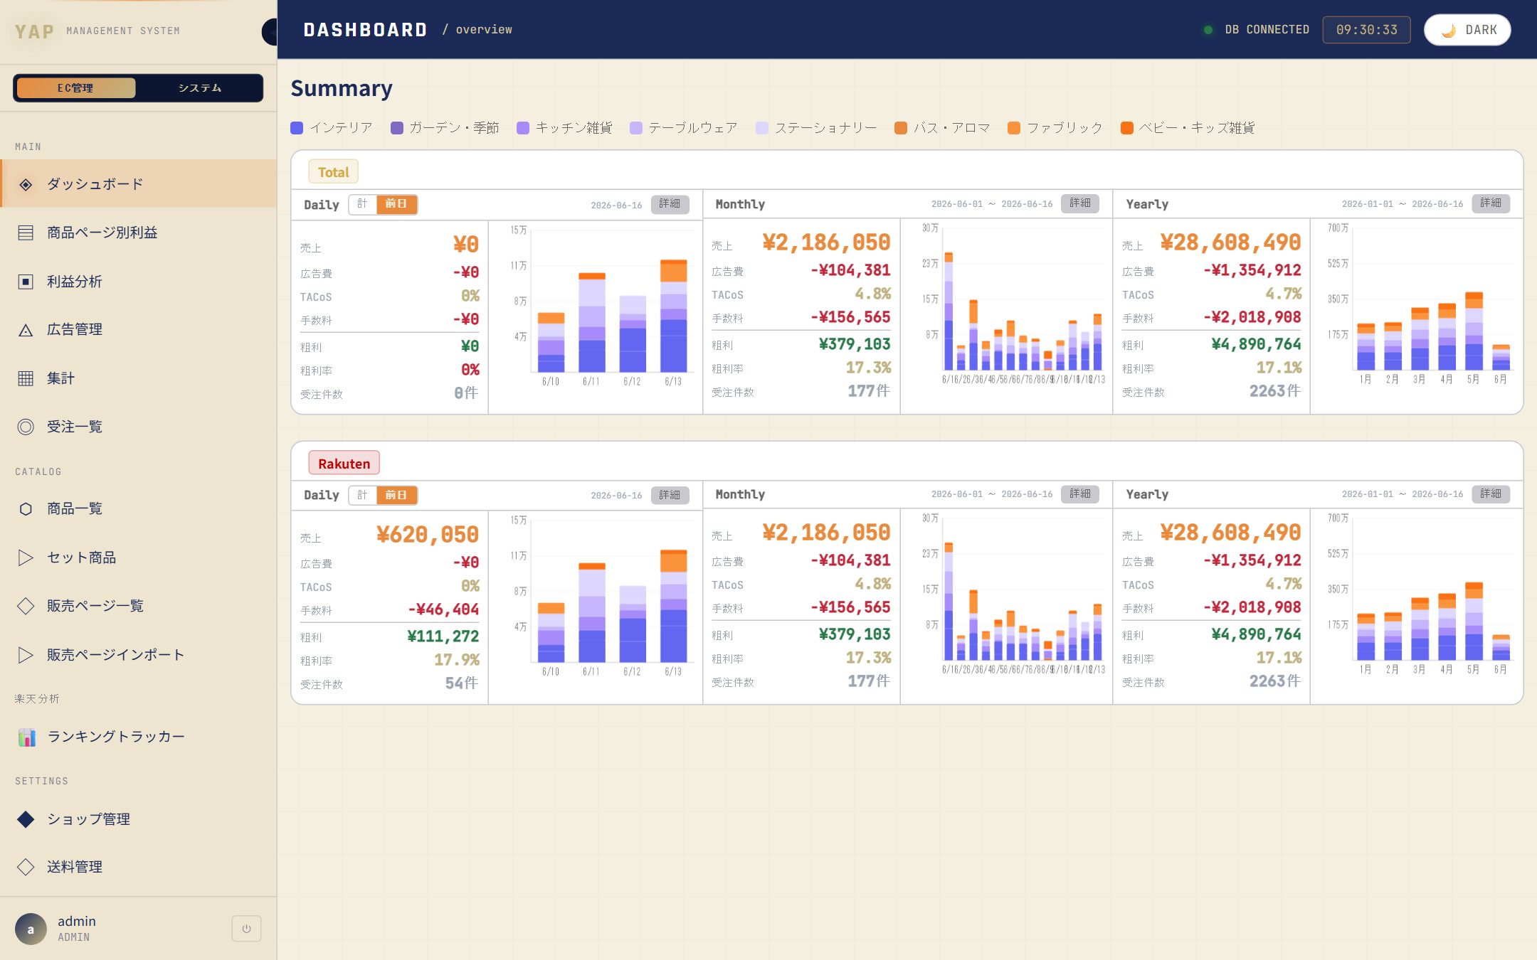This screenshot has width=1537, height=960.
Task: Expand Rakuten Yearly 詳細 details
Action: pyautogui.click(x=1491, y=494)
